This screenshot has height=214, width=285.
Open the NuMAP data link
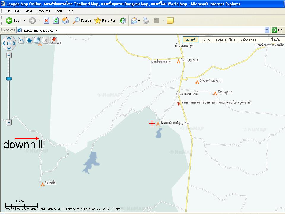69,209
